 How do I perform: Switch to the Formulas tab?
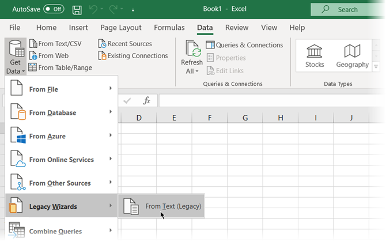pyautogui.click(x=169, y=28)
